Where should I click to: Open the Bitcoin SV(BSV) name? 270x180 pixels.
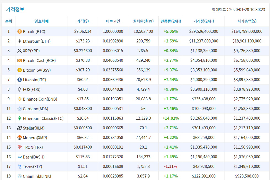point(37,70)
